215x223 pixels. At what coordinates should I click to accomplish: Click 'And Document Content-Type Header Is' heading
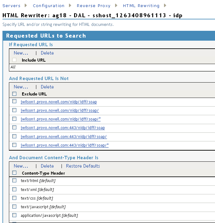(x=54, y=158)
